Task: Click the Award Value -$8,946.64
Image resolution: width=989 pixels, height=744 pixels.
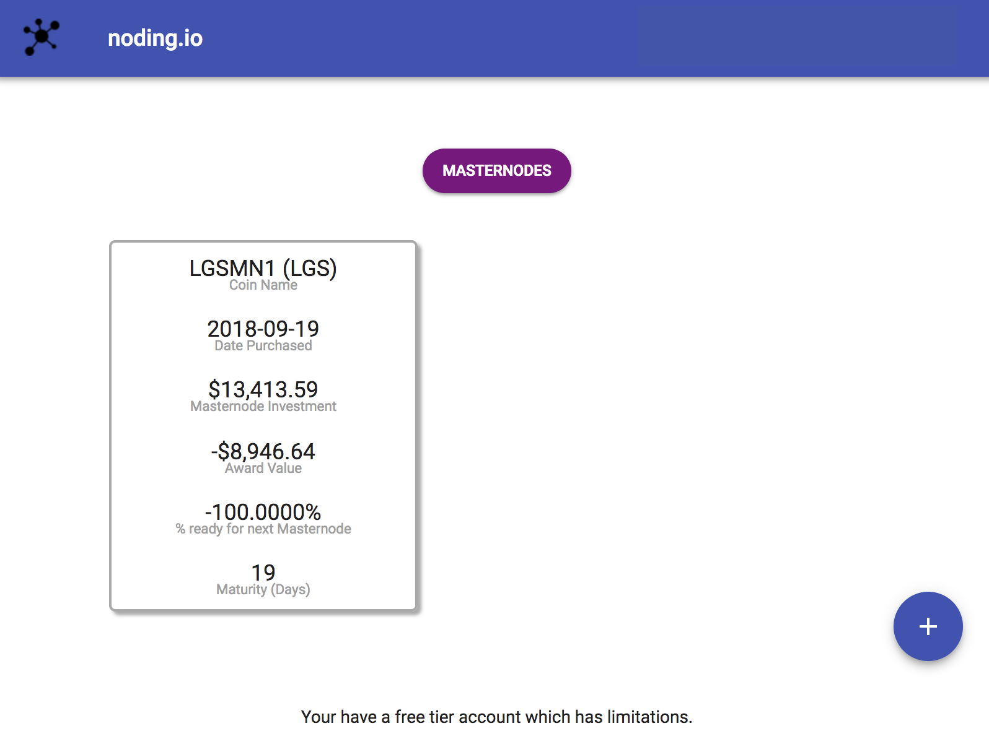Action: pos(263,451)
